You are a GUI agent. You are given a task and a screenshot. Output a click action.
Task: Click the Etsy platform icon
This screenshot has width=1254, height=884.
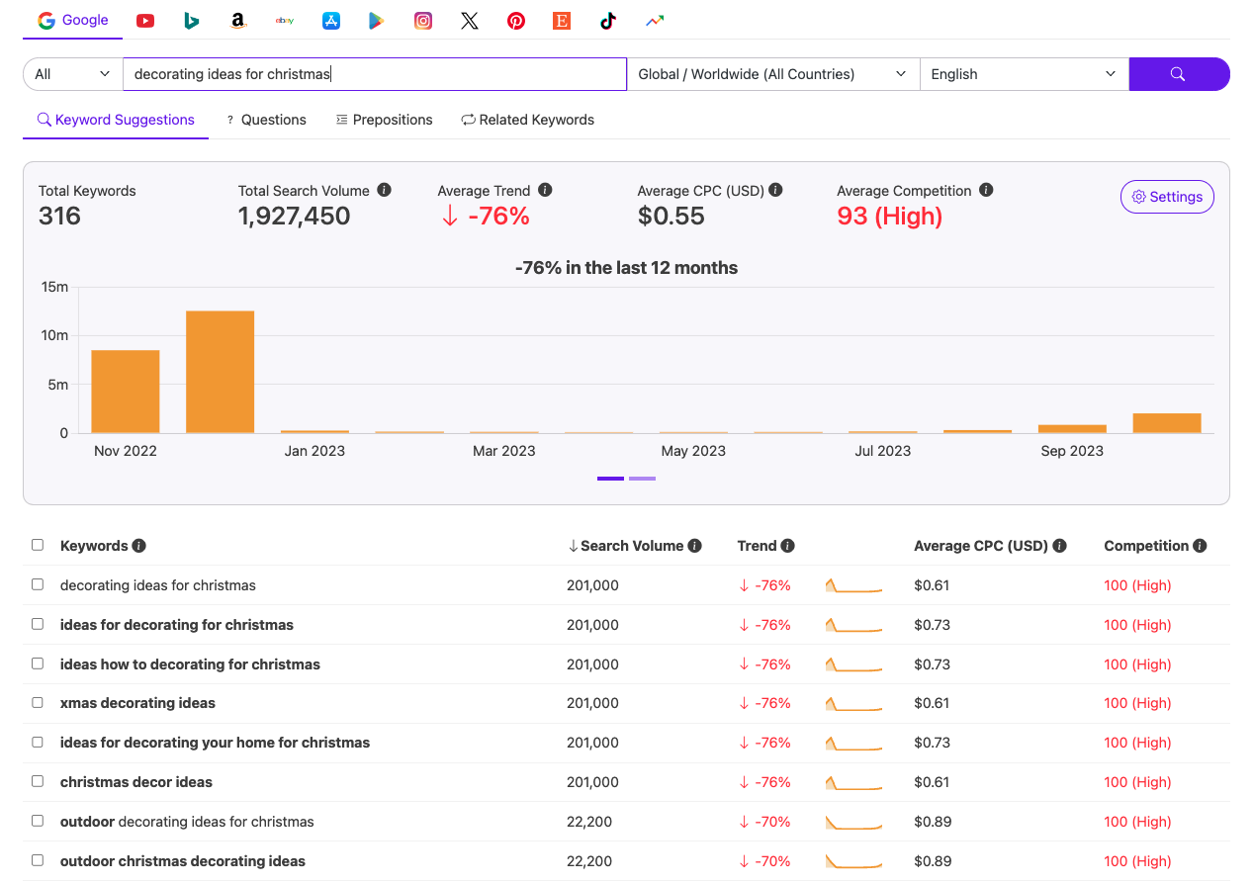pyautogui.click(x=562, y=21)
